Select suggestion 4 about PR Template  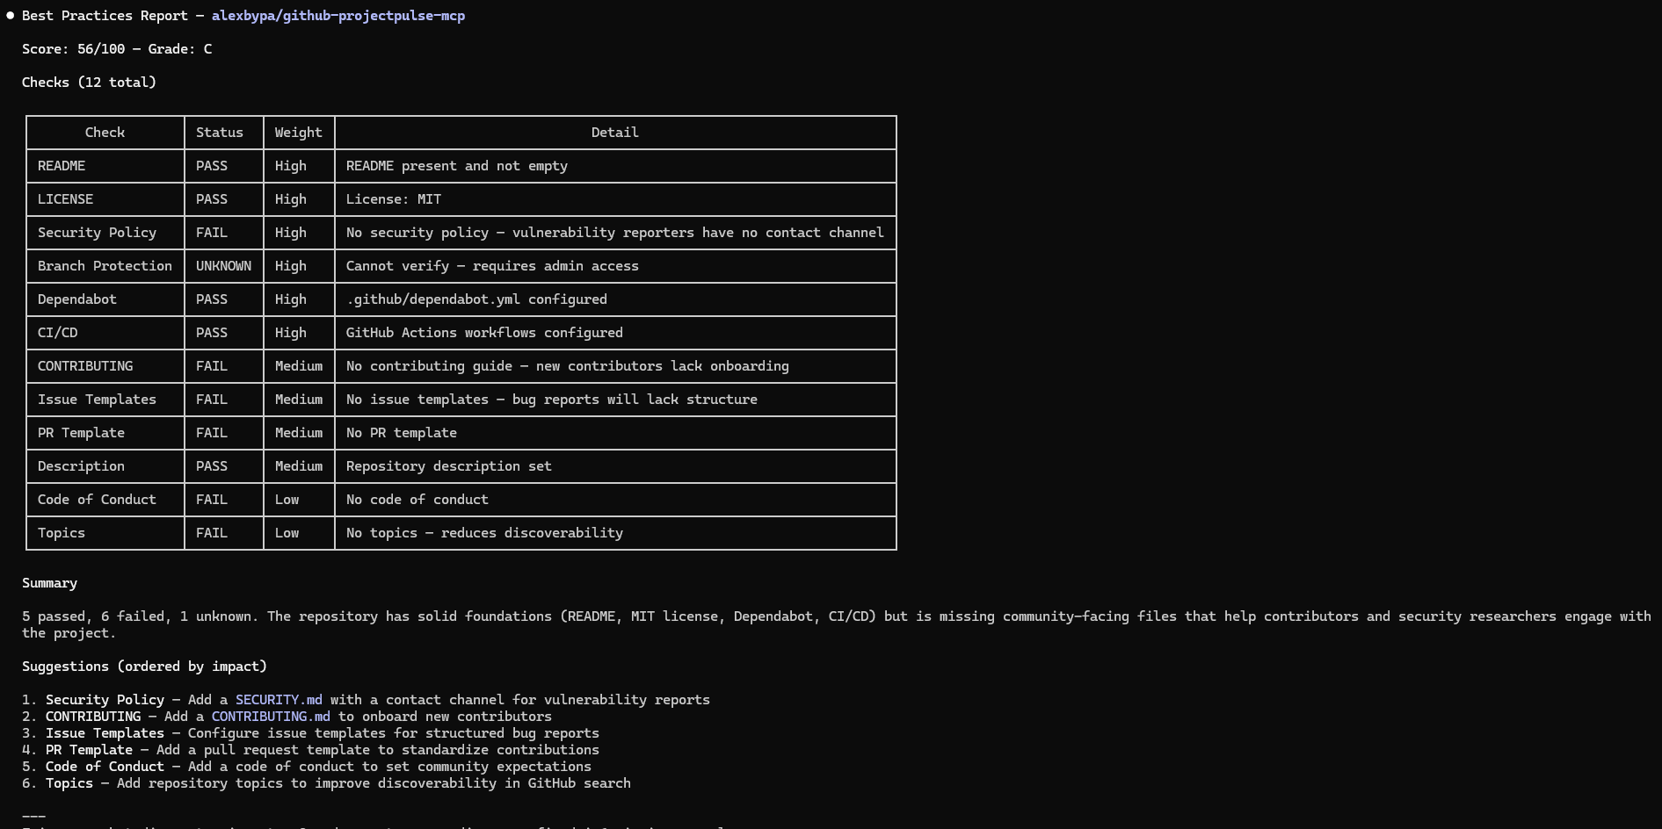[310, 750]
